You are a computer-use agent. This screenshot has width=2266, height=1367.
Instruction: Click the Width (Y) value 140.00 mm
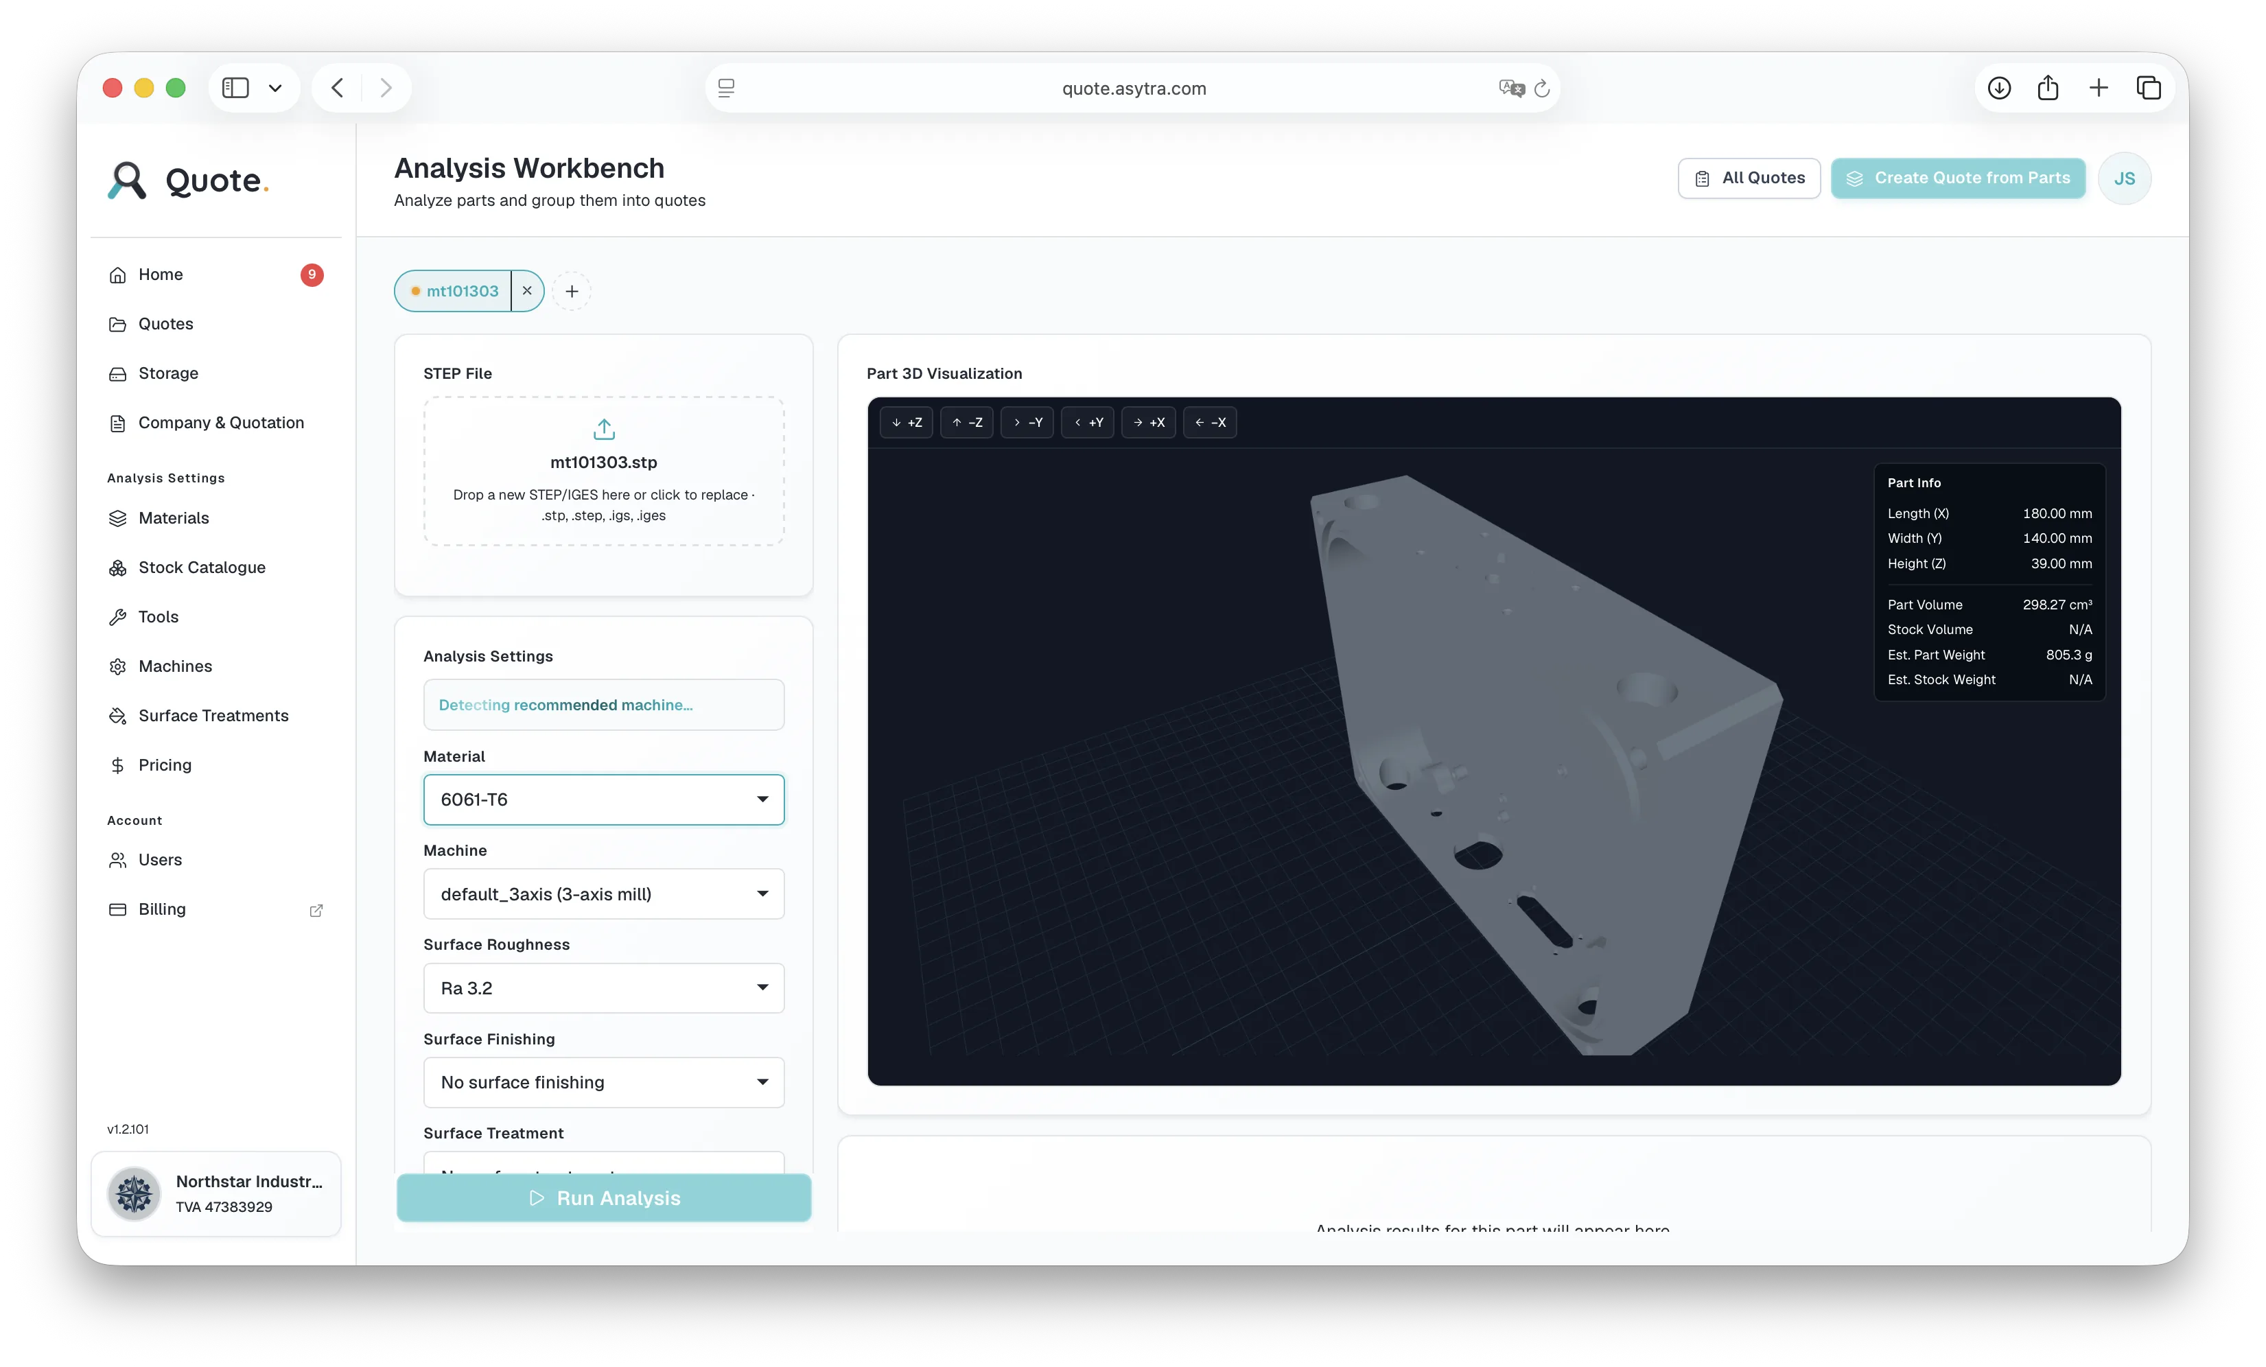click(x=2057, y=538)
